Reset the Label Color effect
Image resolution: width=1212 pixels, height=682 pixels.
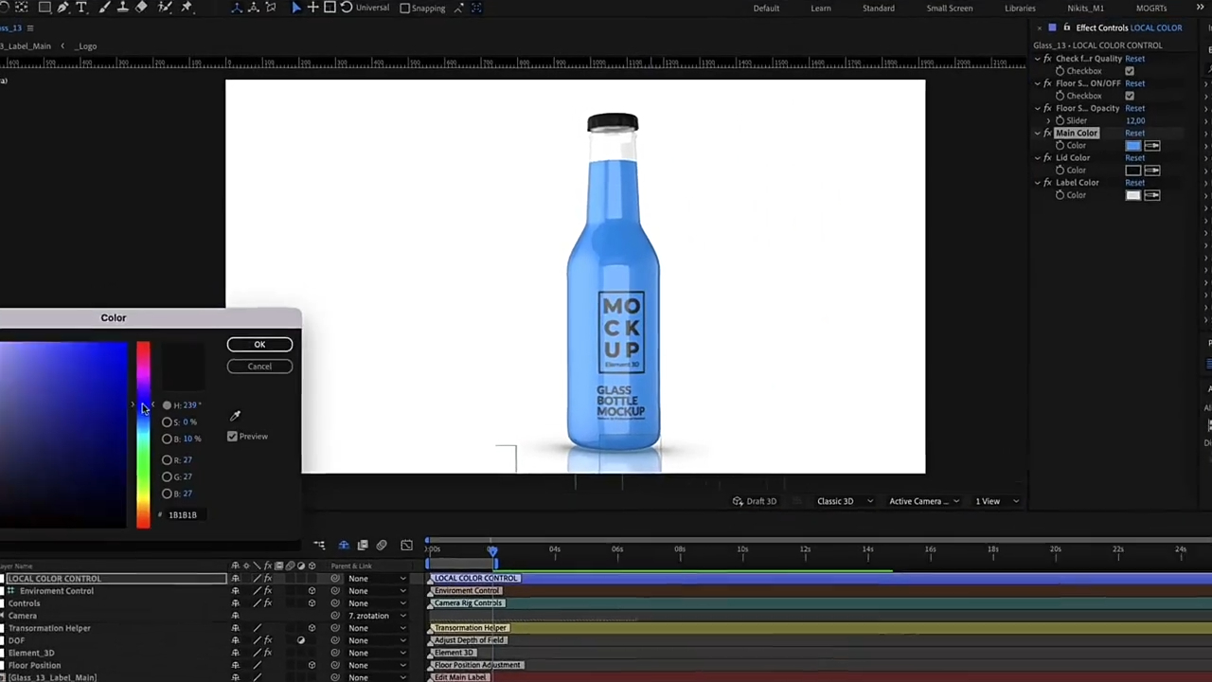1134,183
